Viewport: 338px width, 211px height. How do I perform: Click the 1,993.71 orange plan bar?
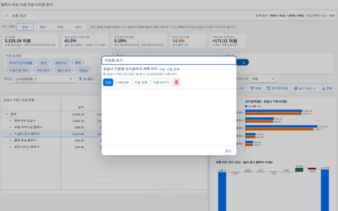(279, 129)
